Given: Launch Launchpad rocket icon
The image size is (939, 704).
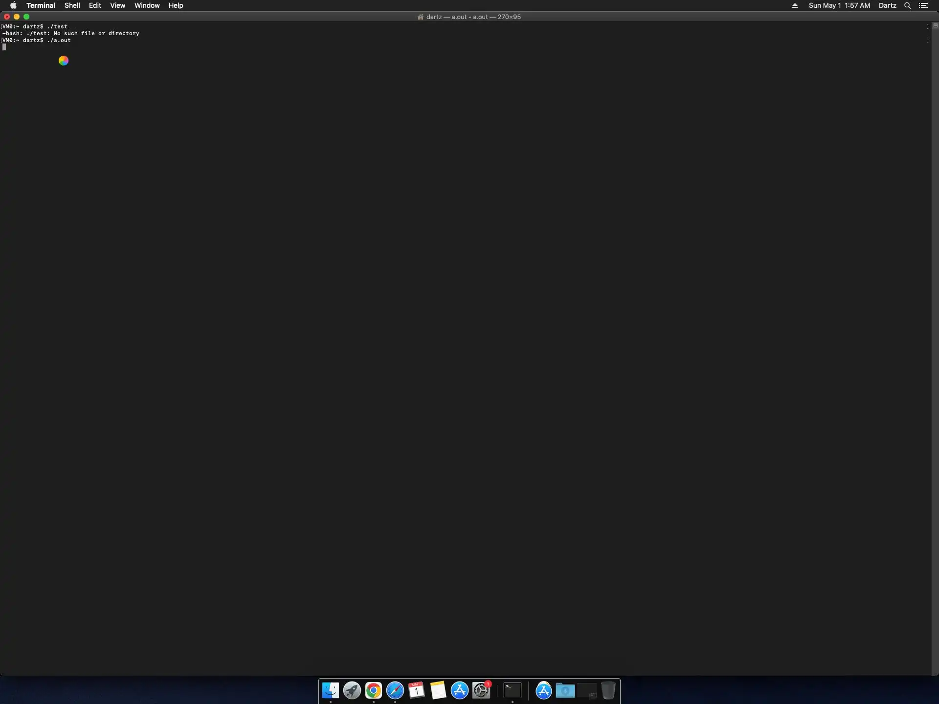Looking at the screenshot, I should point(352,690).
